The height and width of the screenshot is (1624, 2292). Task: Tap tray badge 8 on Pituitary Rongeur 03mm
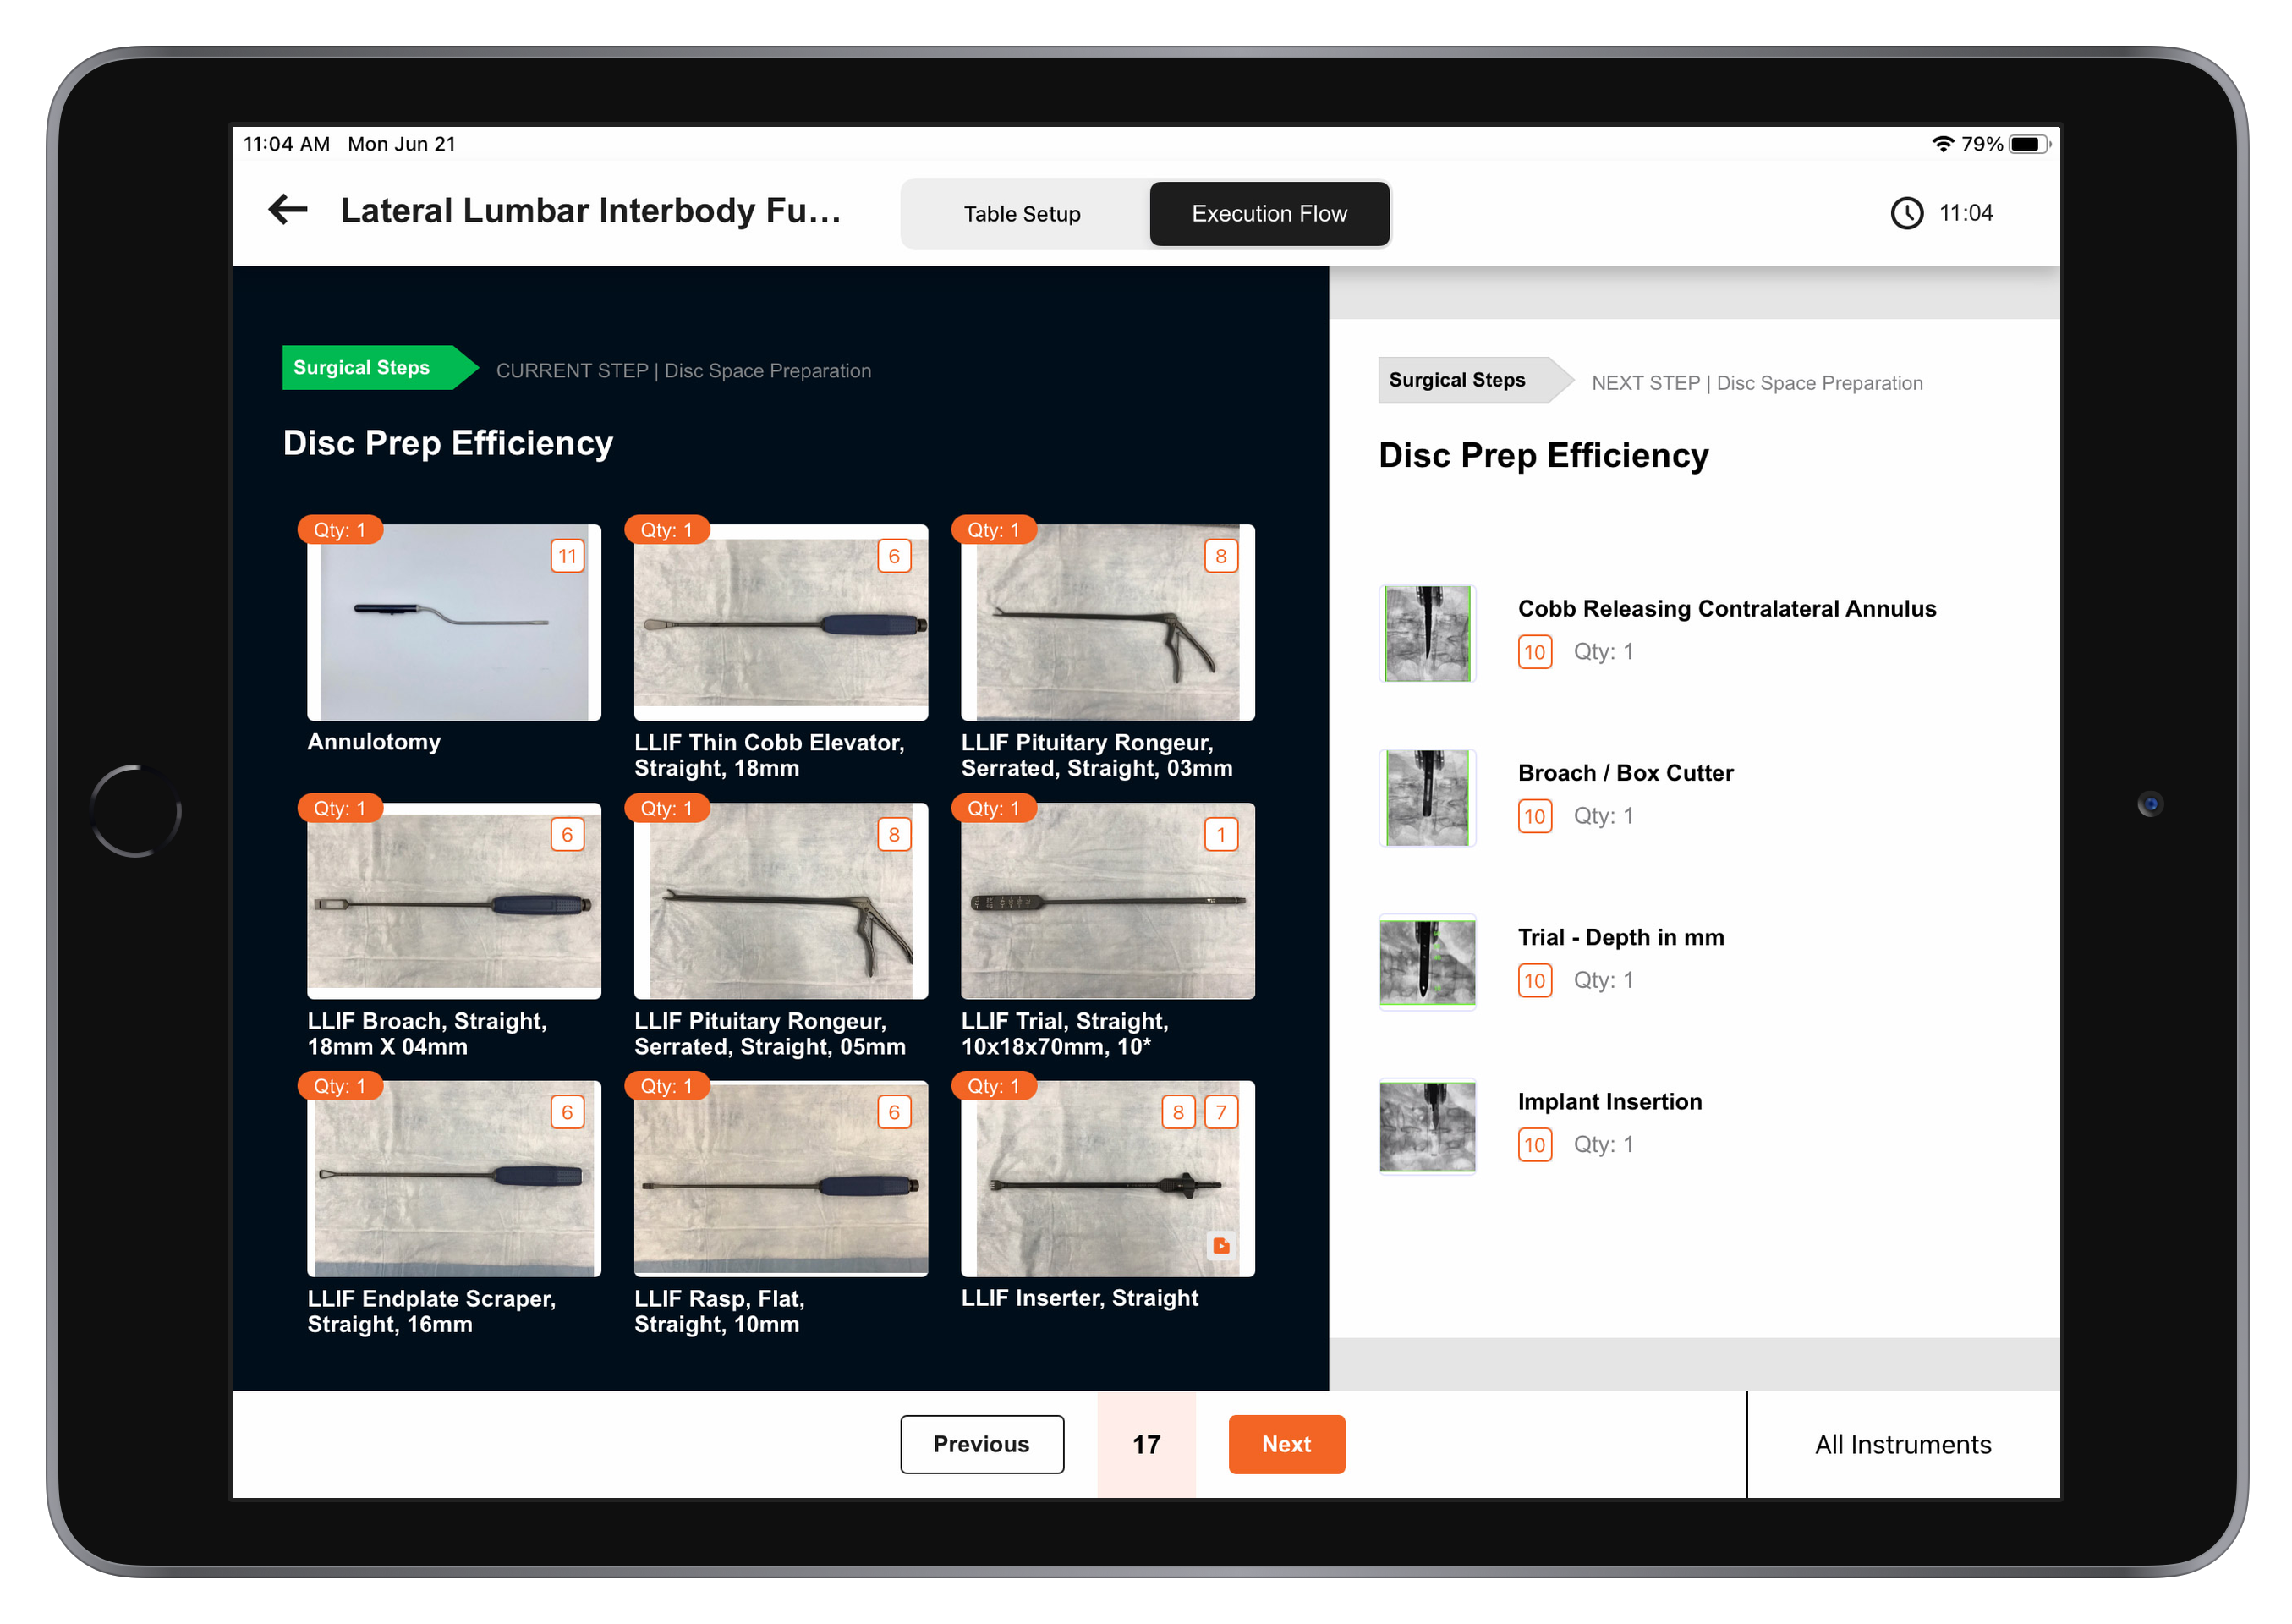1221,556
